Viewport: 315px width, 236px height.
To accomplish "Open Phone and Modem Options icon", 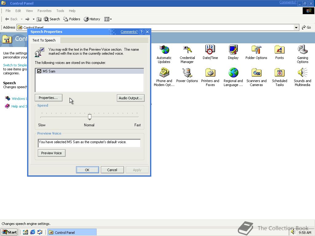I will pyautogui.click(x=164, y=77).
